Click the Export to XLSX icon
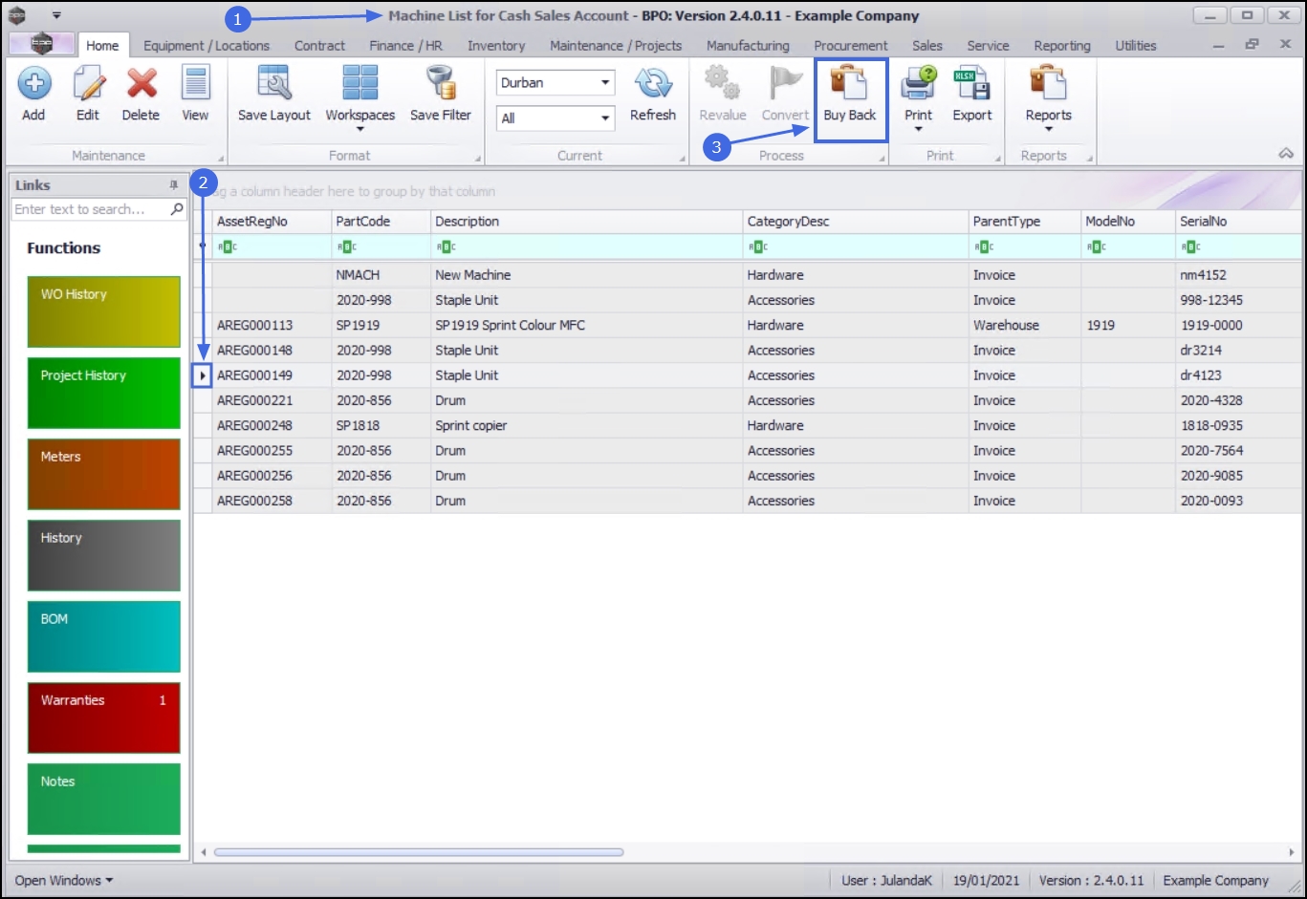1307x899 pixels. point(972,84)
